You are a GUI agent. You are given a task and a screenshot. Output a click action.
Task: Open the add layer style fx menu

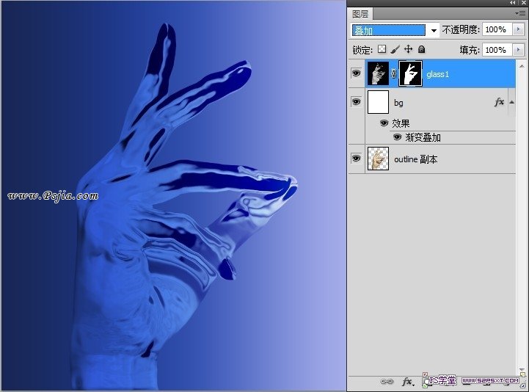pyautogui.click(x=407, y=382)
